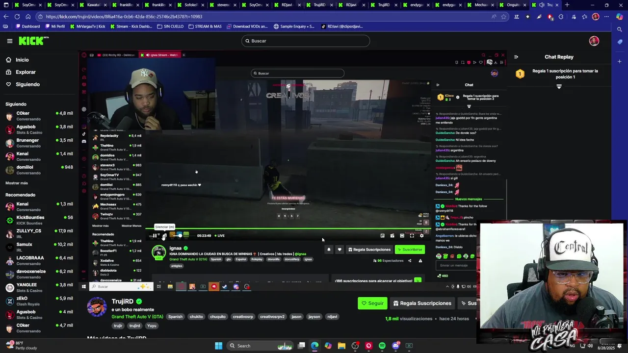Click Regala Suscripciones under TrujiRD
This screenshot has height=353, width=628.
(x=422, y=303)
